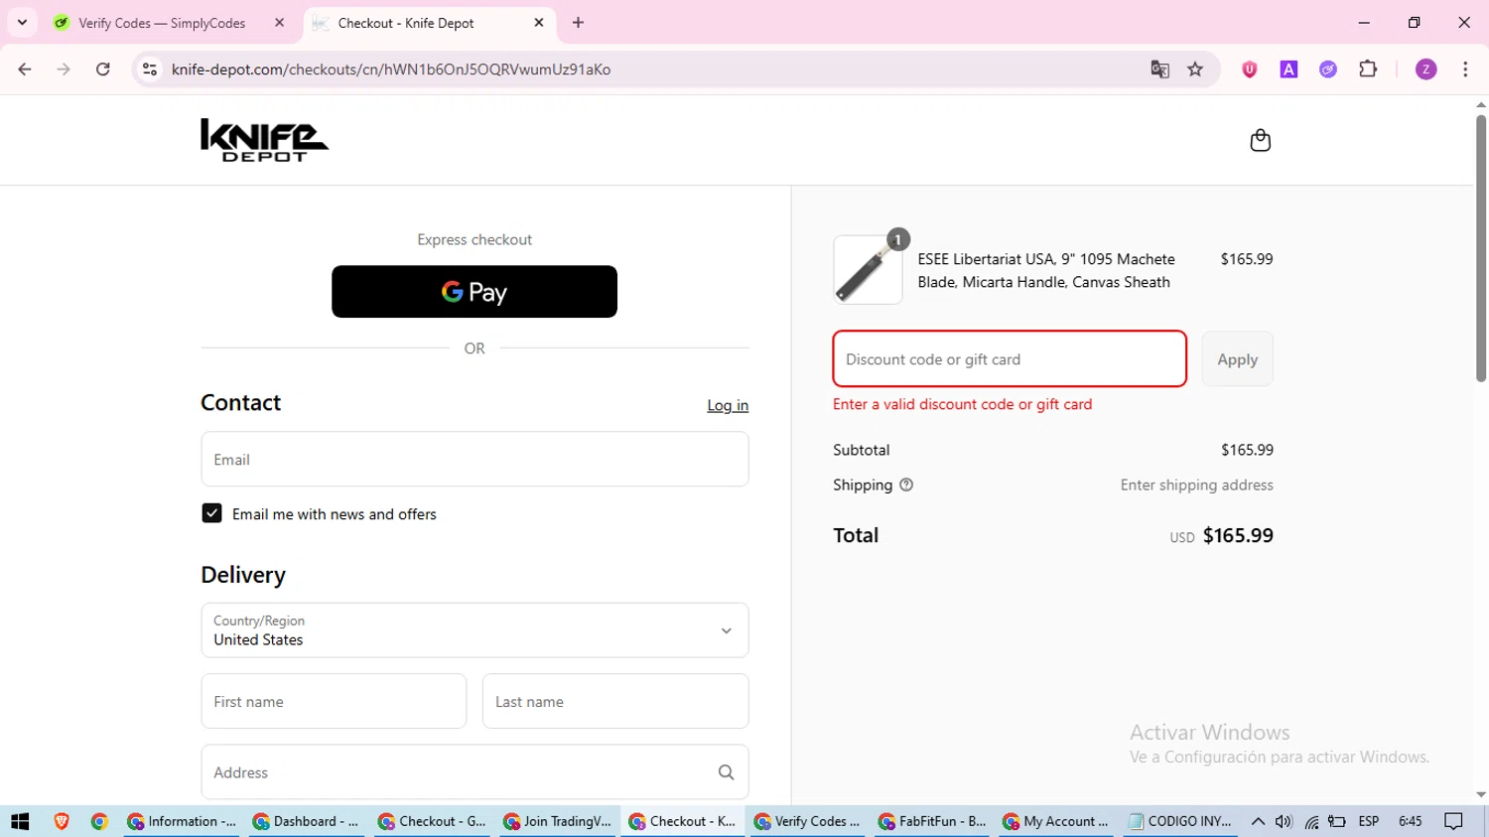
Task: View site information icon in address bar
Action: point(150,70)
